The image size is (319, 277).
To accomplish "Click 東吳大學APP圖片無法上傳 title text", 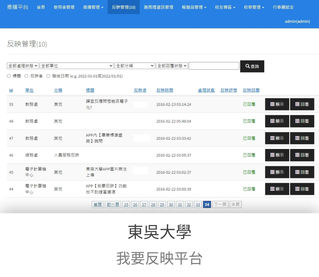I will pyautogui.click(x=106, y=172).
